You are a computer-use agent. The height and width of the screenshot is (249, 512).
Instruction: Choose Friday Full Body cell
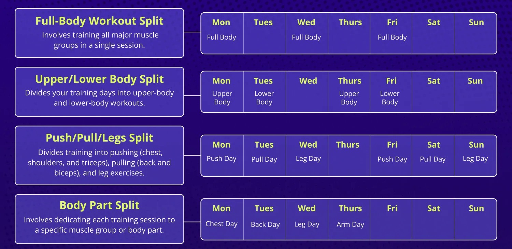click(391, 33)
